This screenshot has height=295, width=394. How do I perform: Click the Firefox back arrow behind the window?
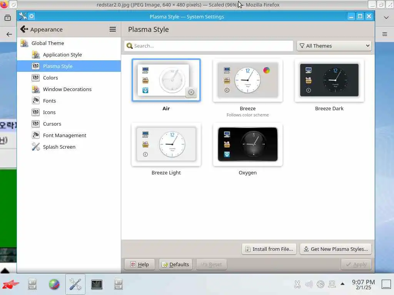[9, 34]
